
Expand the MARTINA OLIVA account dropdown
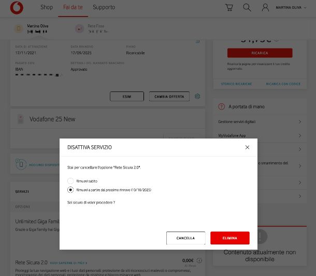click(x=291, y=8)
